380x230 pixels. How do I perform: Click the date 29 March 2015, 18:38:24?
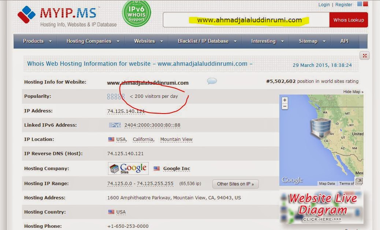pyautogui.click(x=322, y=65)
